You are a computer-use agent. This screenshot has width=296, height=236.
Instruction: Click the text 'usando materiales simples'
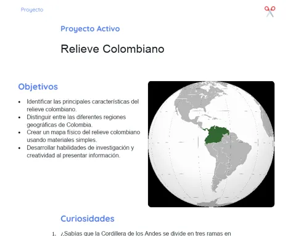(x=62, y=140)
